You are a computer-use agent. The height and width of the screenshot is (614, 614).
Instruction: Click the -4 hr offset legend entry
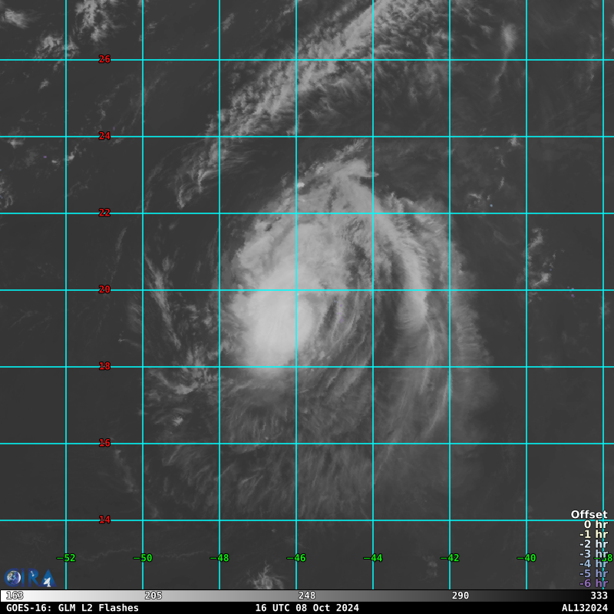point(593,564)
